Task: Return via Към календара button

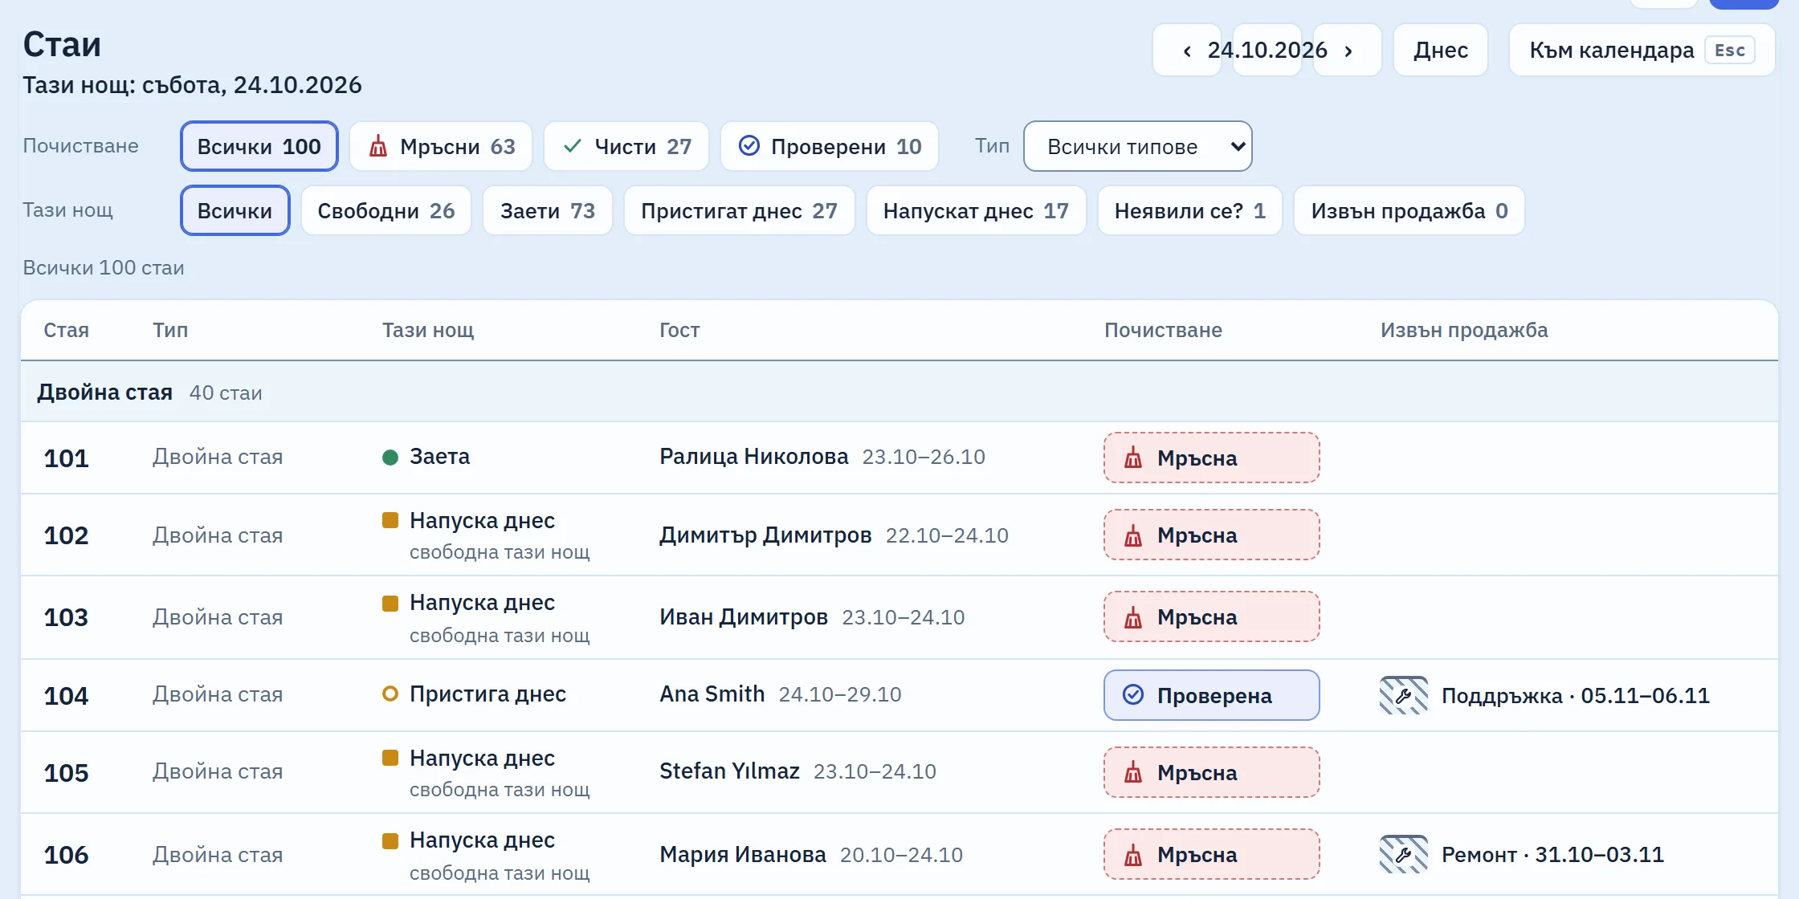Action: pyautogui.click(x=1642, y=51)
